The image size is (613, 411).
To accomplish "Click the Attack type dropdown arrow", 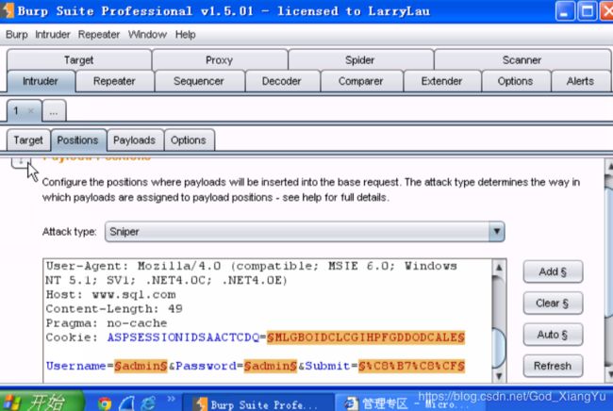I will (x=496, y=232).
